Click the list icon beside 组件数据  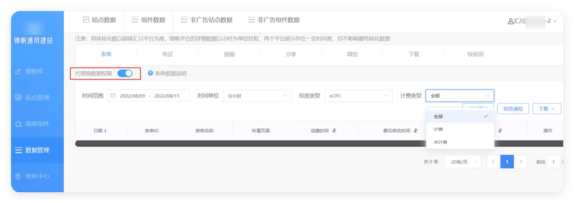[x=135, y=20]
